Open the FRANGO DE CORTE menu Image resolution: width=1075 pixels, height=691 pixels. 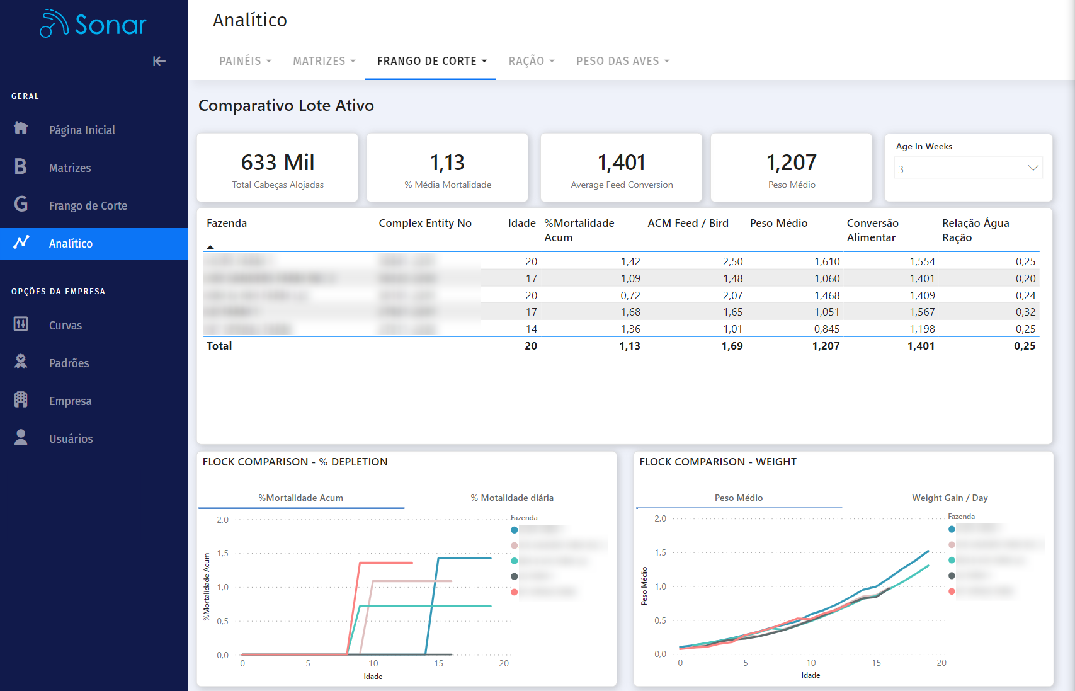pos(432,61)
